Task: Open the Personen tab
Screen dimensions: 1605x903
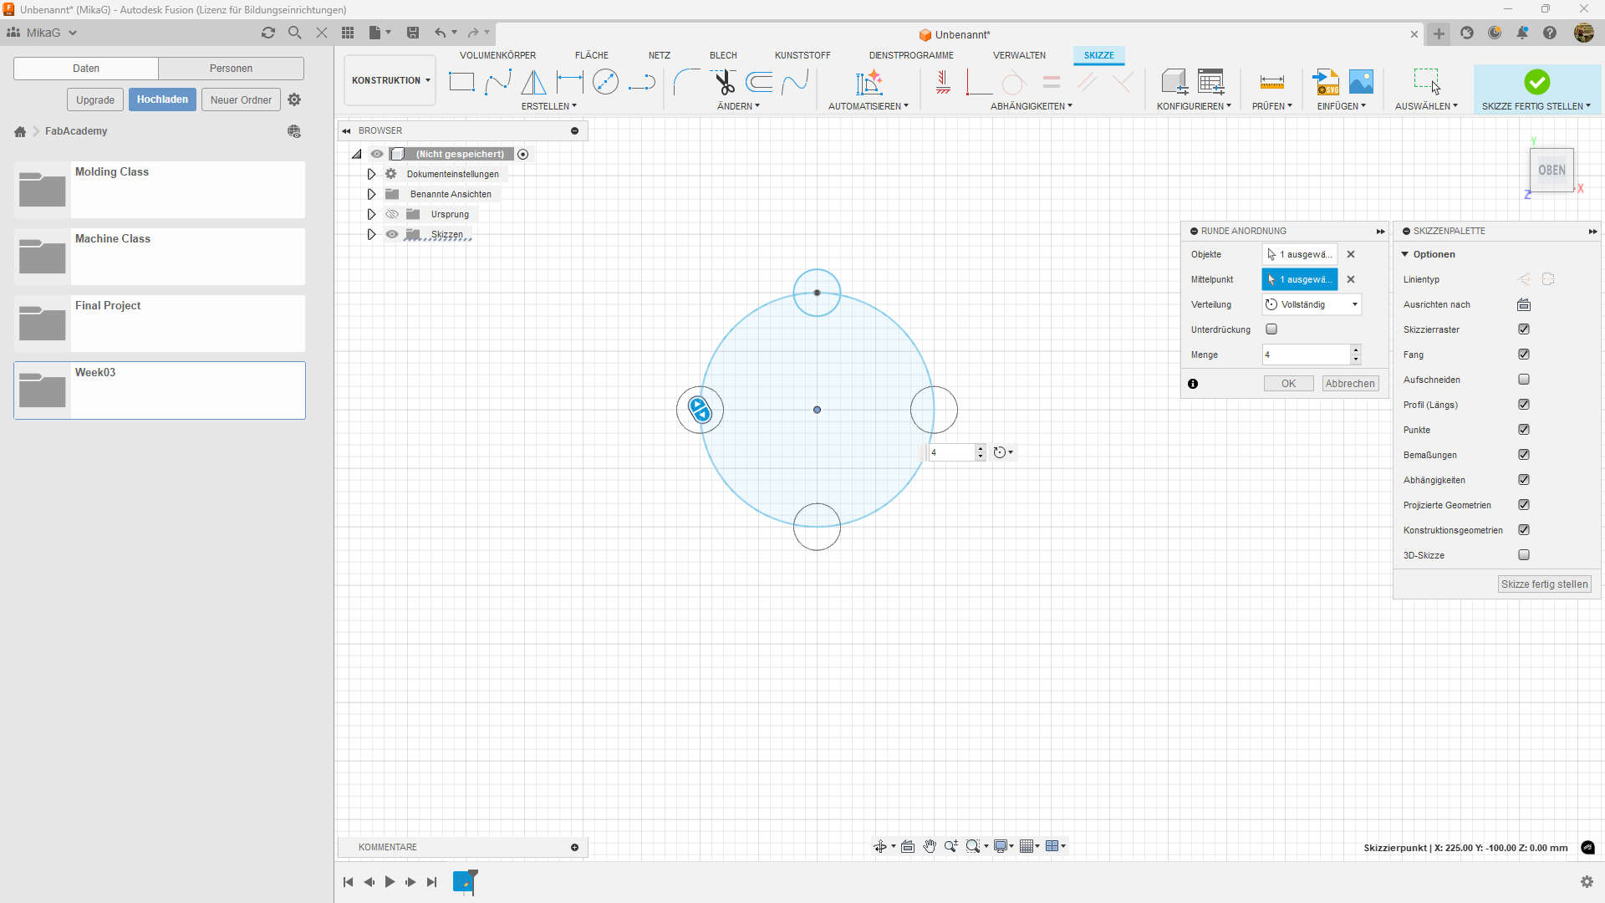Action: click(231, 69)
